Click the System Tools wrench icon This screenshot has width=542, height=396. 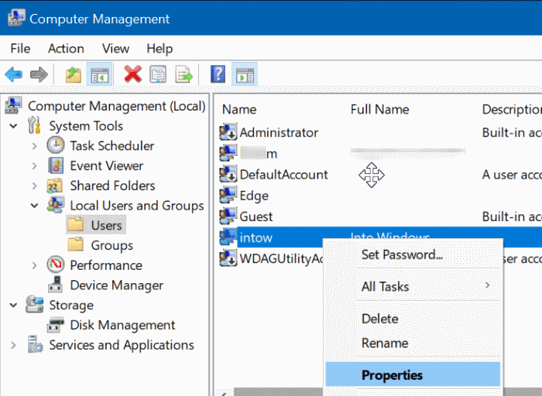(34, 125)
